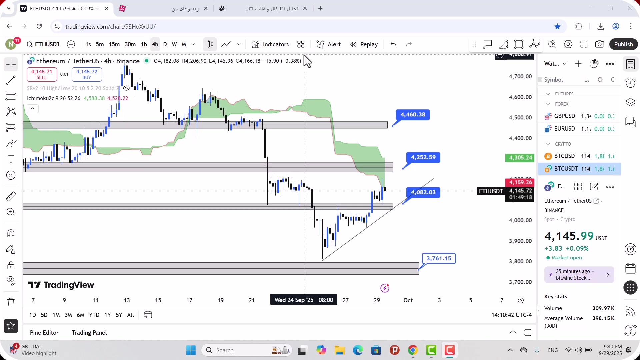Open the go to date calendar button
This screenshot has height=360, width=640.
[x=148, y=315]
